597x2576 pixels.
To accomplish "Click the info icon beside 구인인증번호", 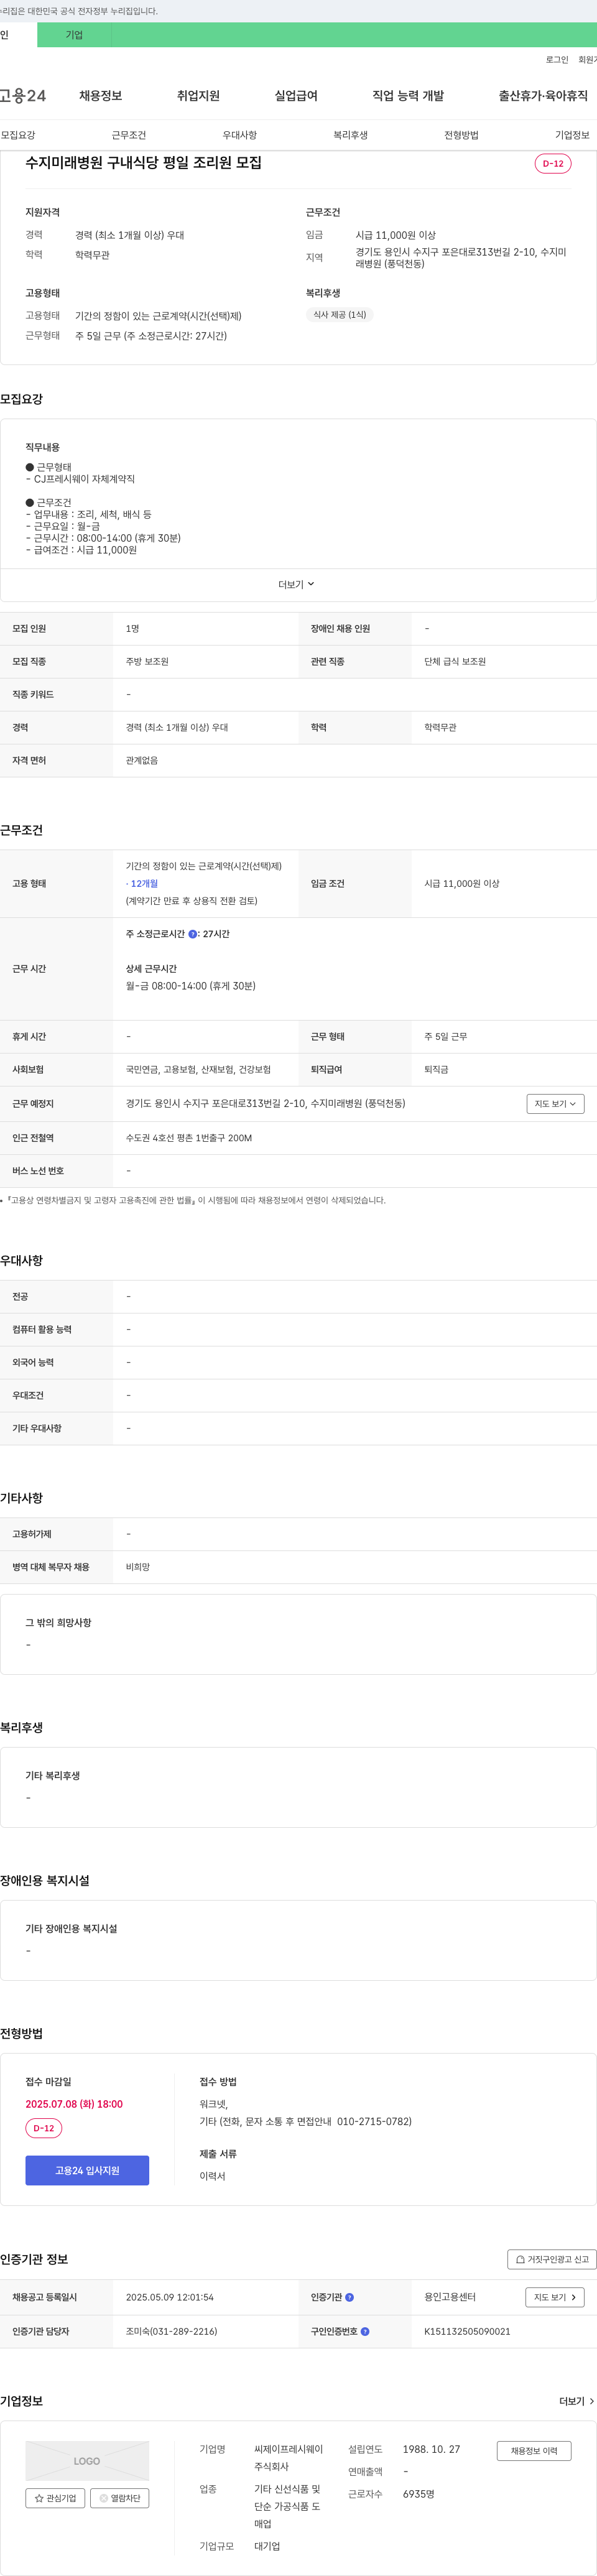I will tap(365, 2331).
